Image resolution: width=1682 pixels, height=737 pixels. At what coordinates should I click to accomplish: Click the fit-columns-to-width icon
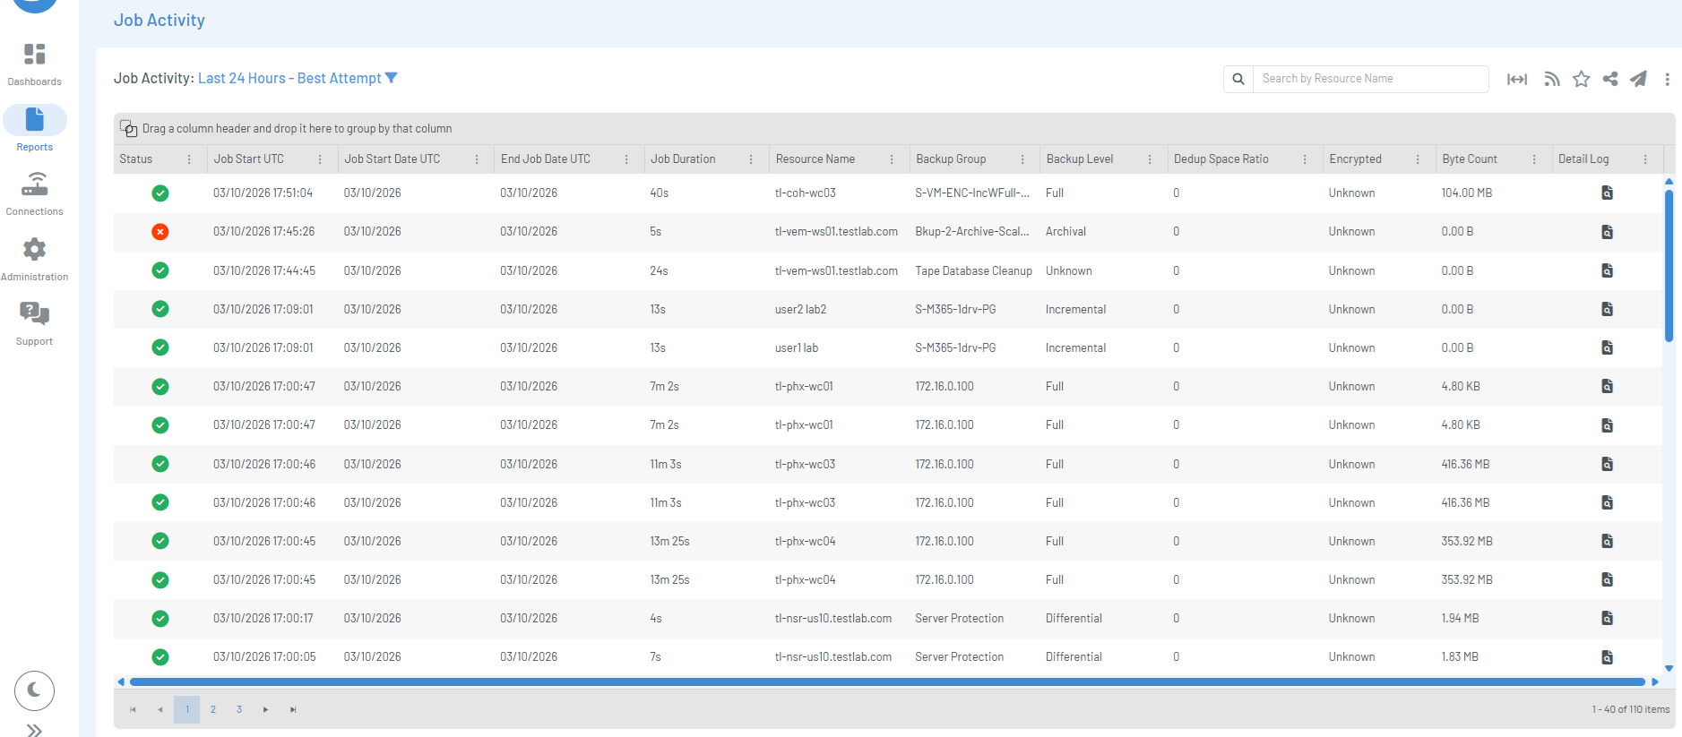tap(1517, 79)
